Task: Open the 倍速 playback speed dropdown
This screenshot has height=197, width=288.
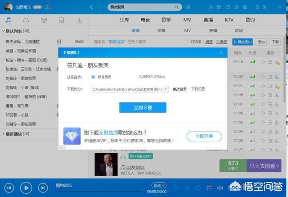Action: [159, 185]
